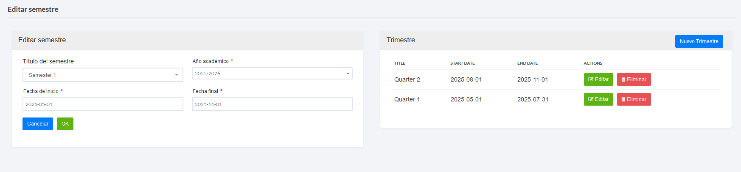The image size is (741, 172).
Task: Click the pencil icon on Quarter 2's Editar button
Action: click(591, 79)
